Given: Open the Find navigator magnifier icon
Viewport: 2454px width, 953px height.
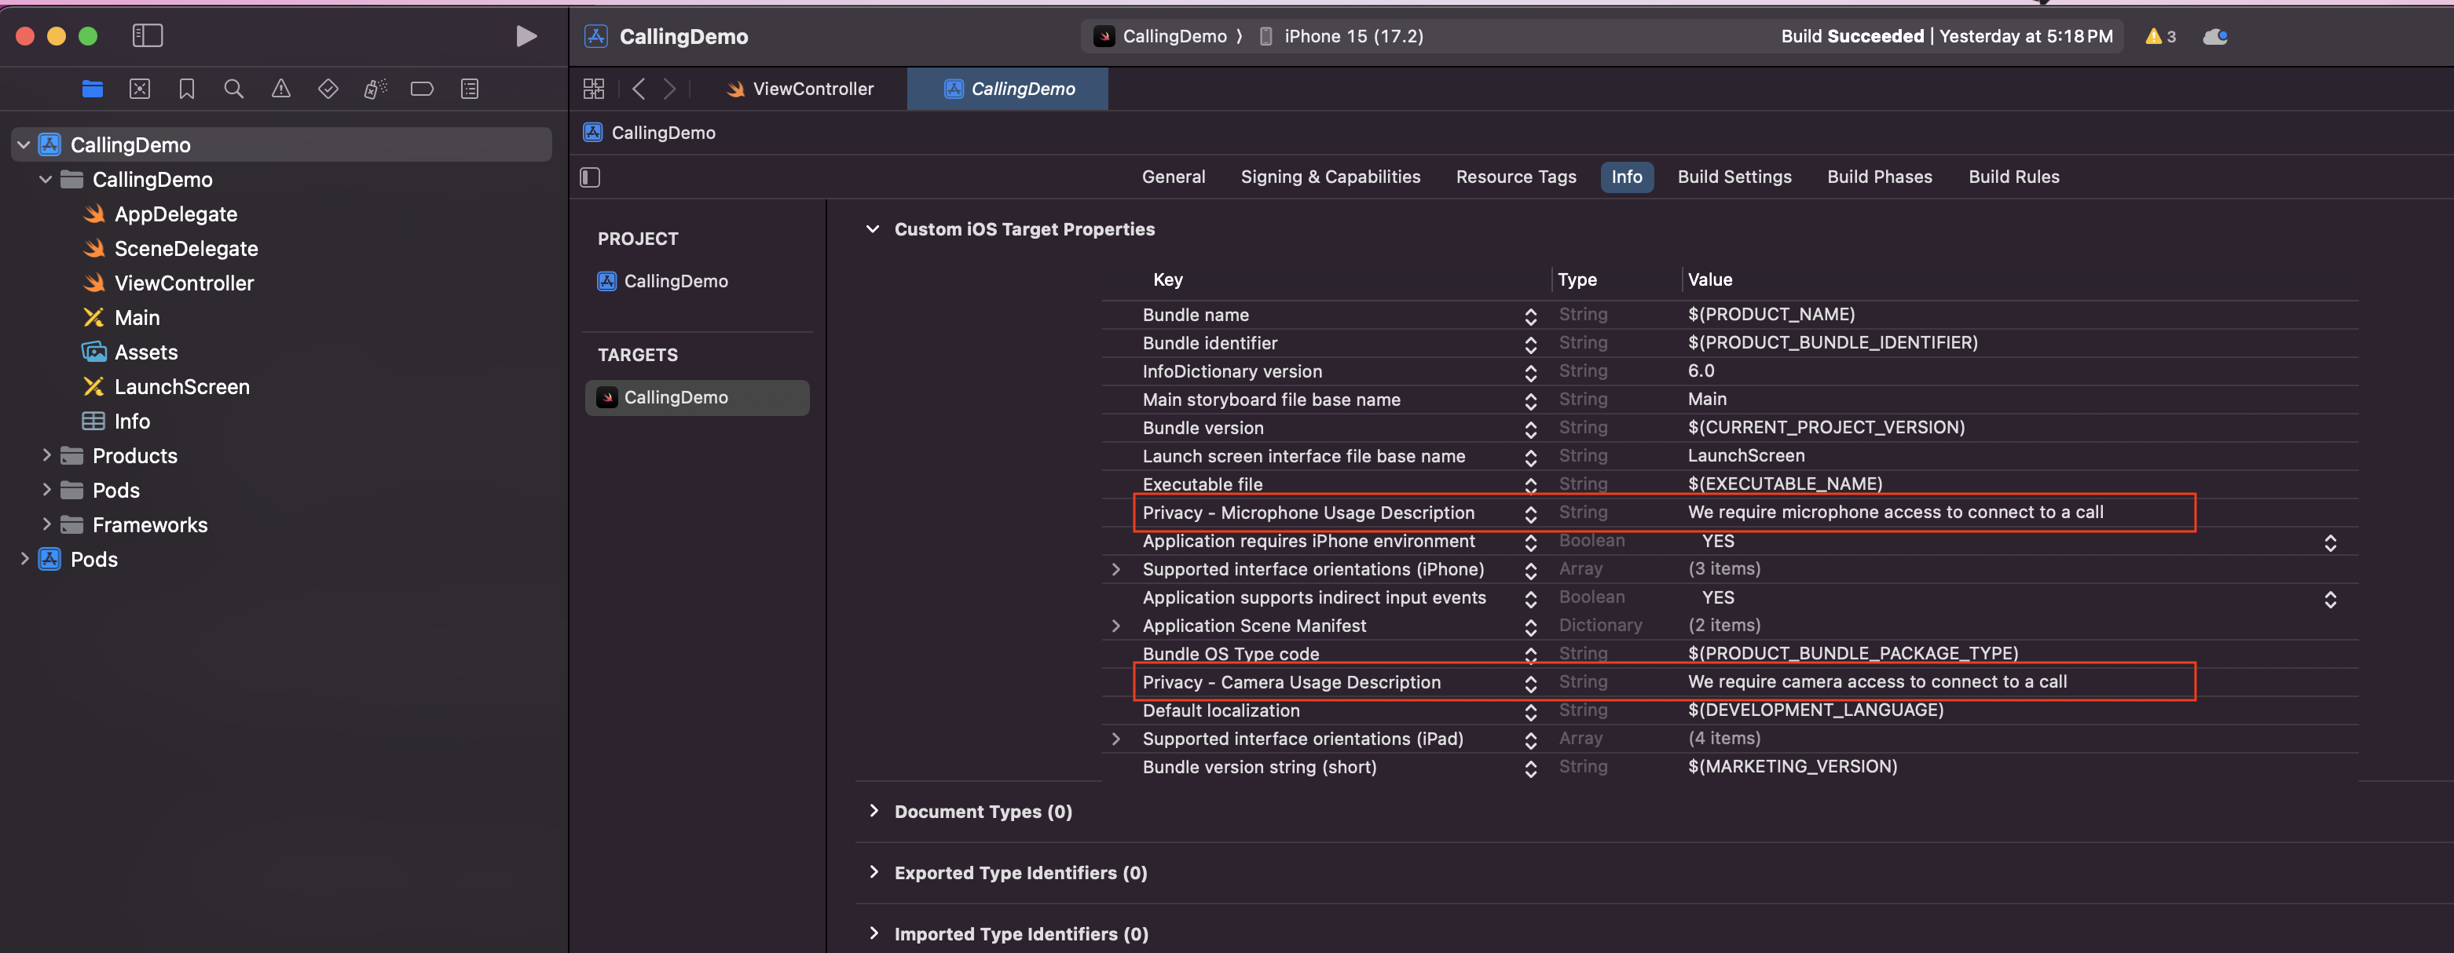Looking at the screenshot, I should click(x=233, y=89).
